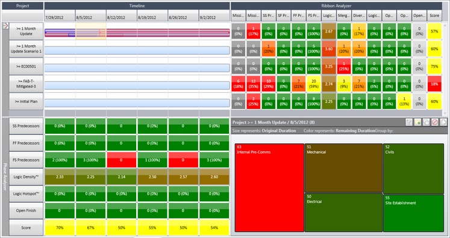This screenshot has width=450, height=238.
Task: Click the red arrow row indicator icon
Action: point(5,26)
